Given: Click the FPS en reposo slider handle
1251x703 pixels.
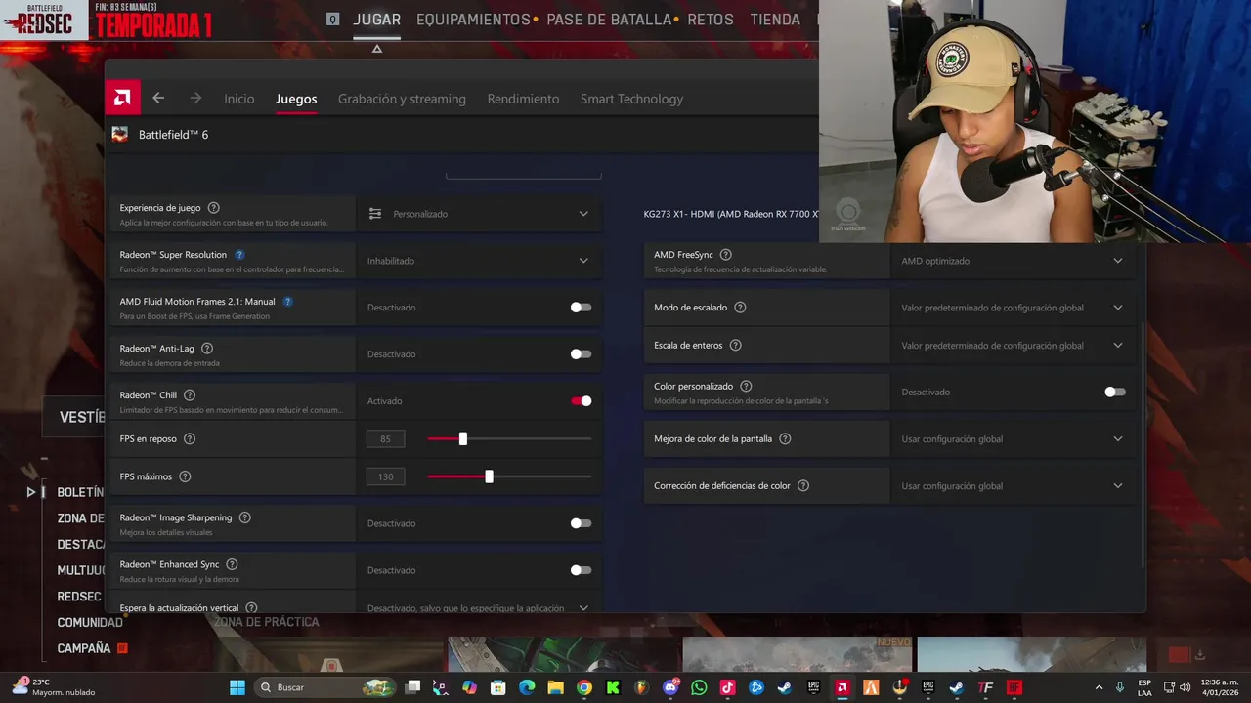Looking at the screenshot, I should coord(463,439).
